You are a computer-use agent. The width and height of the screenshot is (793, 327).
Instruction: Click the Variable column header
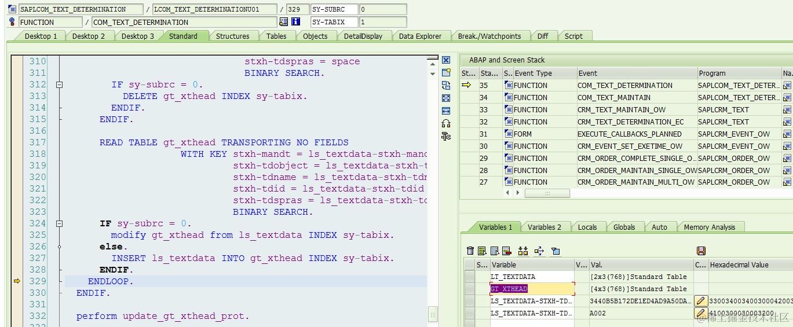(532, 264)
